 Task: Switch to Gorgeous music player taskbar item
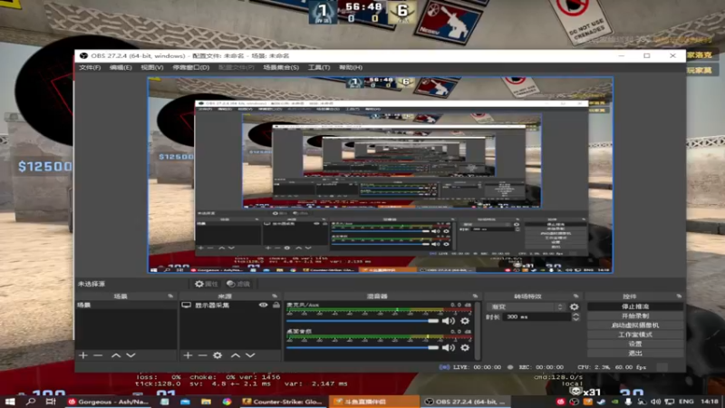coord(108,402)
